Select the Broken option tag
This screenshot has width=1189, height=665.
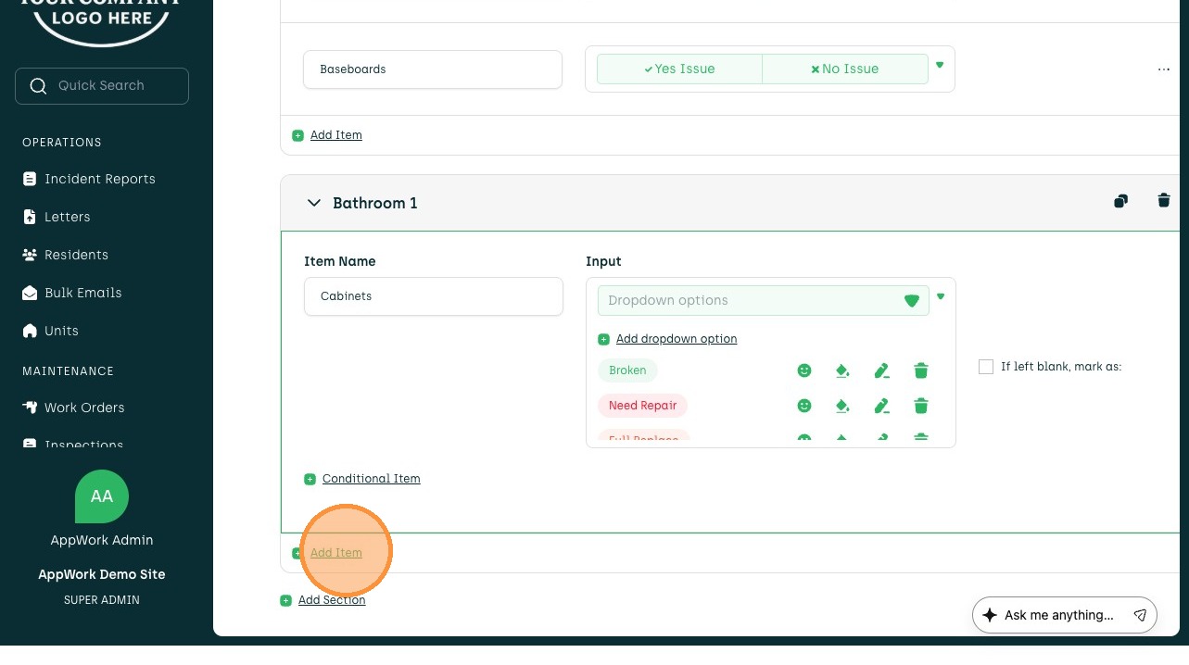tap(627, 370)
